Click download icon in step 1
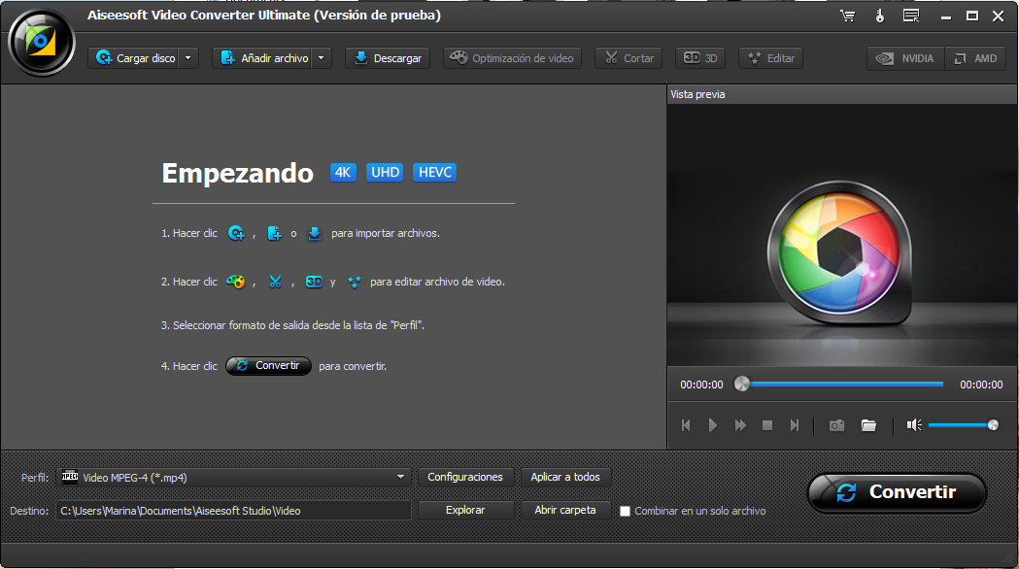1019x569 pixels. [x=315, y=232]
